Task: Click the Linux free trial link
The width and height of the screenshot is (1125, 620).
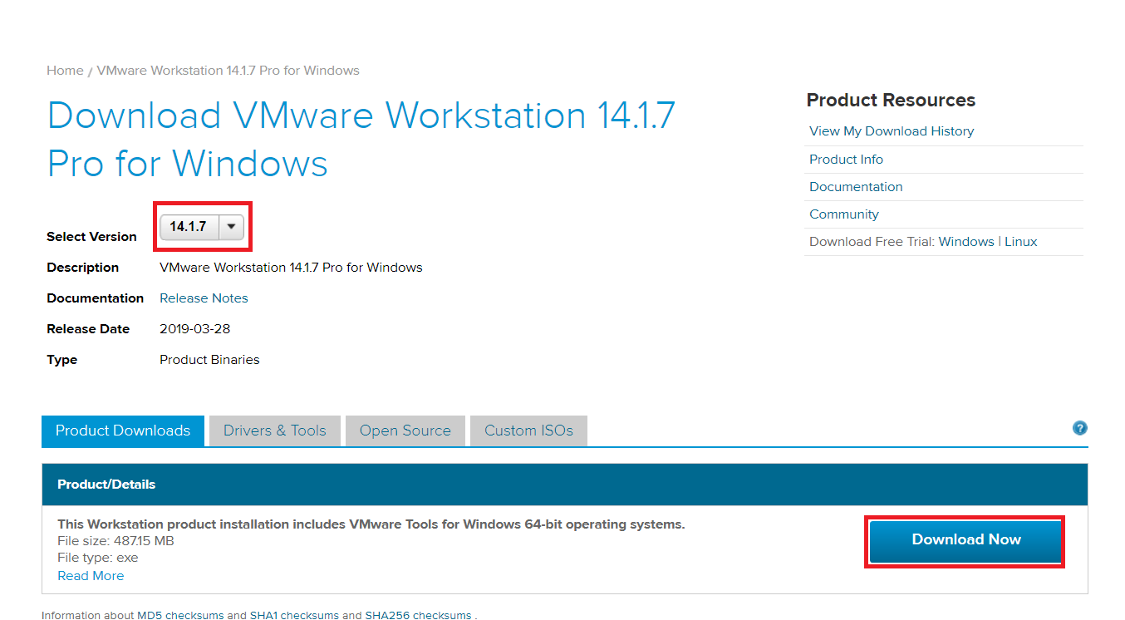Action: (1021, 242)
